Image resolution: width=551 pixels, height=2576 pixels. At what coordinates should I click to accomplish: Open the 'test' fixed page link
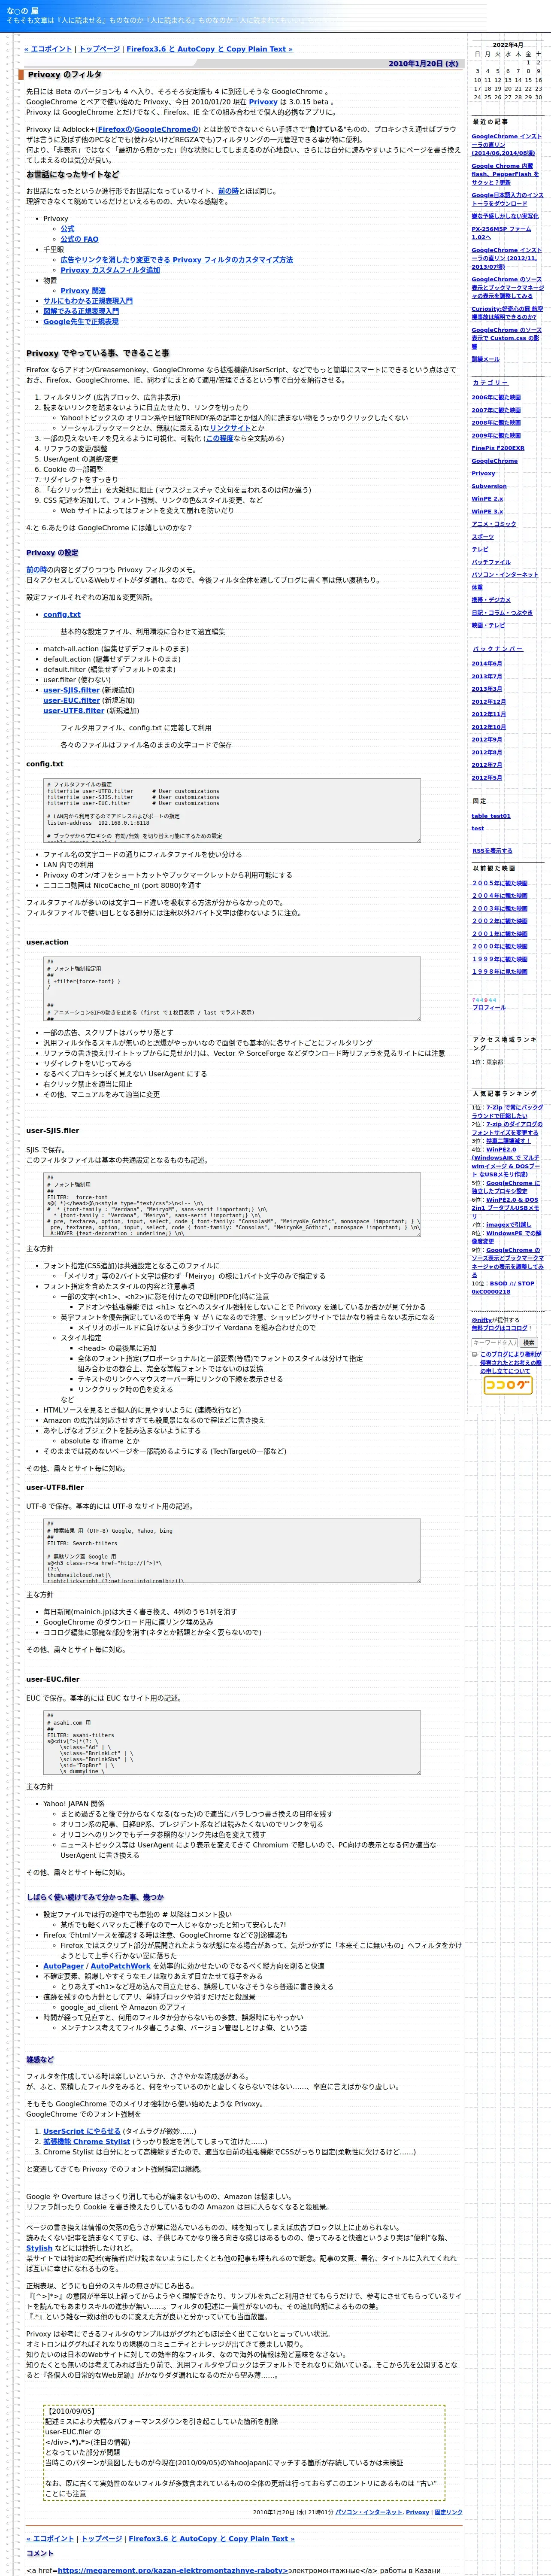pos(478,829)
